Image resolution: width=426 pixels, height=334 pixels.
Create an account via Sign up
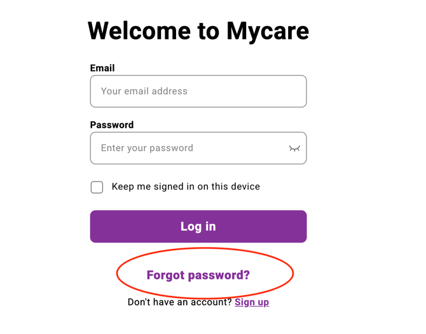coord(252,302)
